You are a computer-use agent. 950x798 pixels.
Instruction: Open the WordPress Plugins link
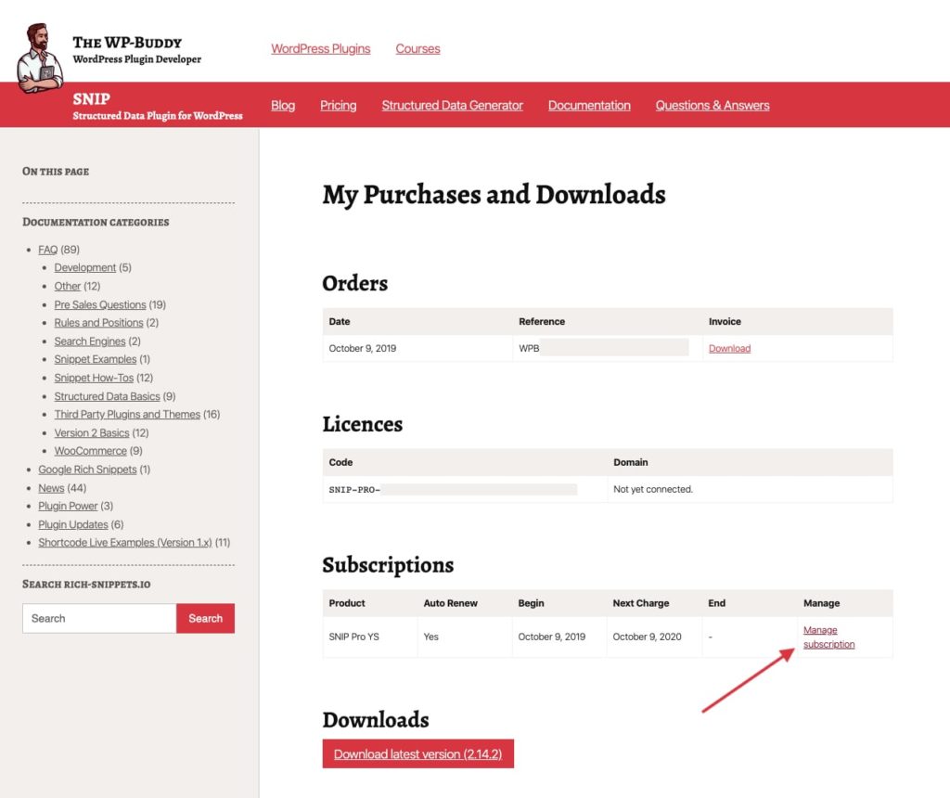[320, 48]
